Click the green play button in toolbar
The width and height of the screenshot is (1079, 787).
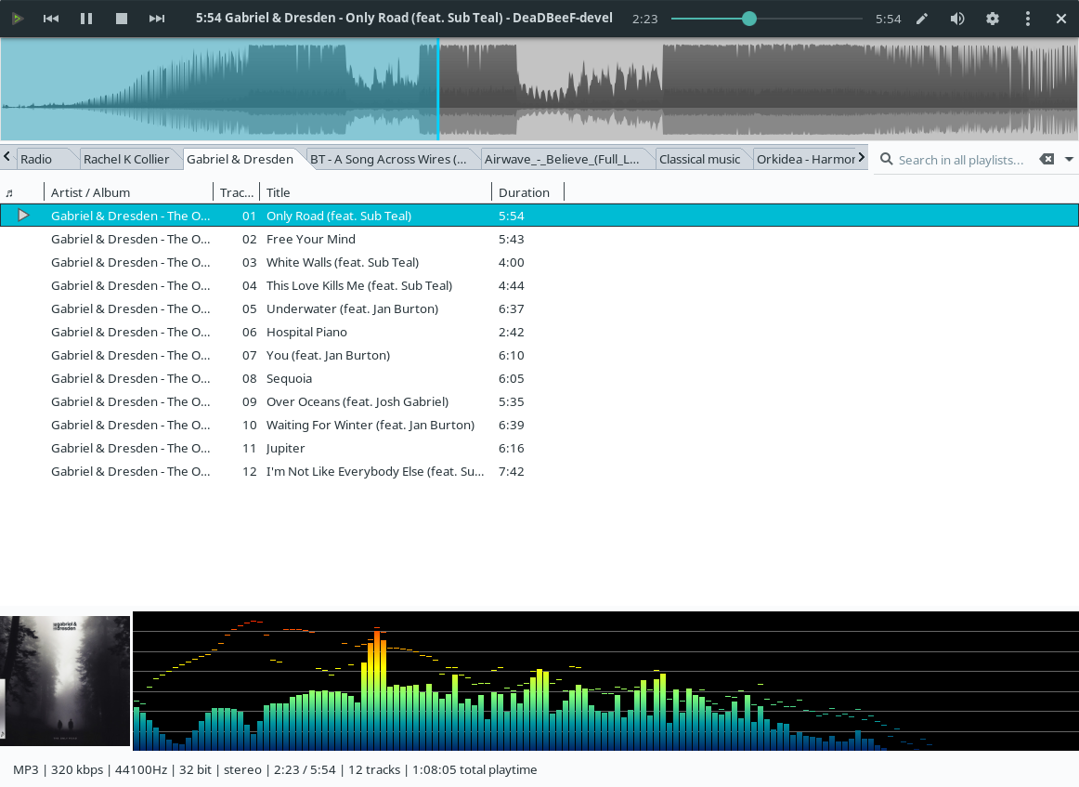(18, 19)
